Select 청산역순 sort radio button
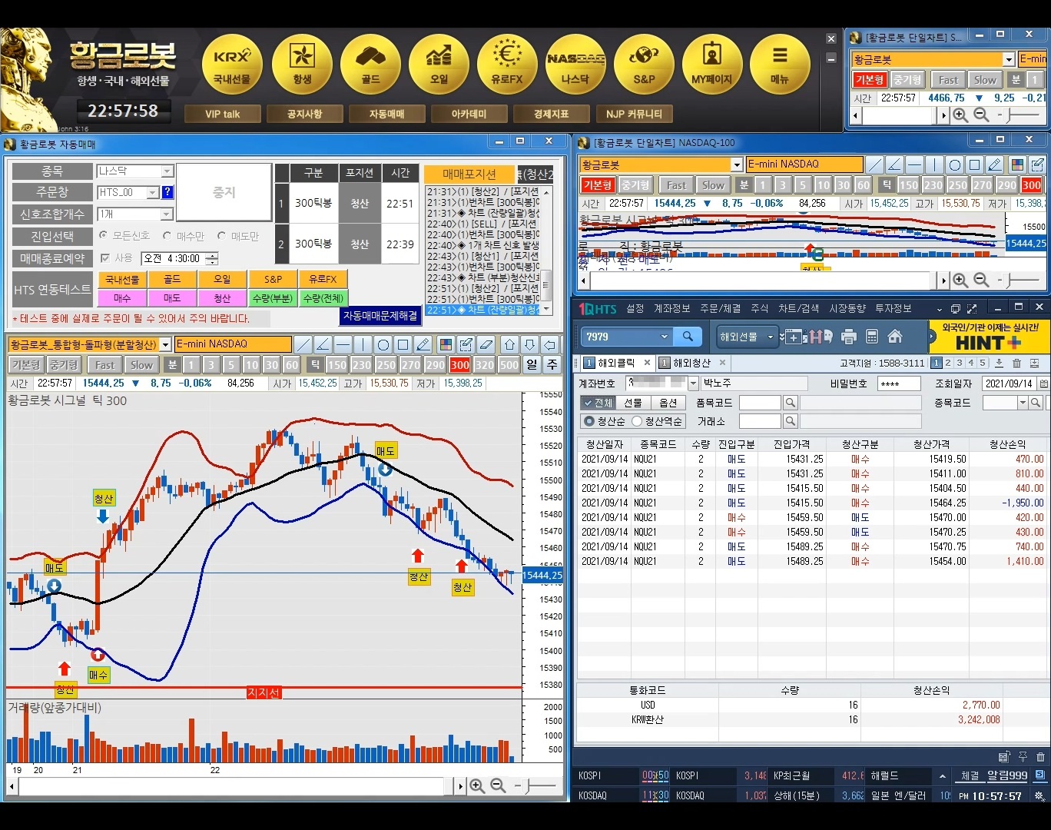Screen dimensions: 1051x830 coord(637,421)
